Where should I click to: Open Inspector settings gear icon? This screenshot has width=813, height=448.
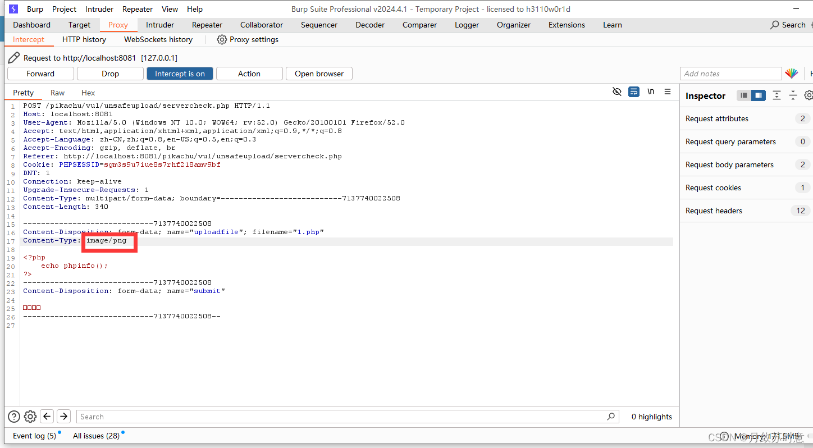809,95
